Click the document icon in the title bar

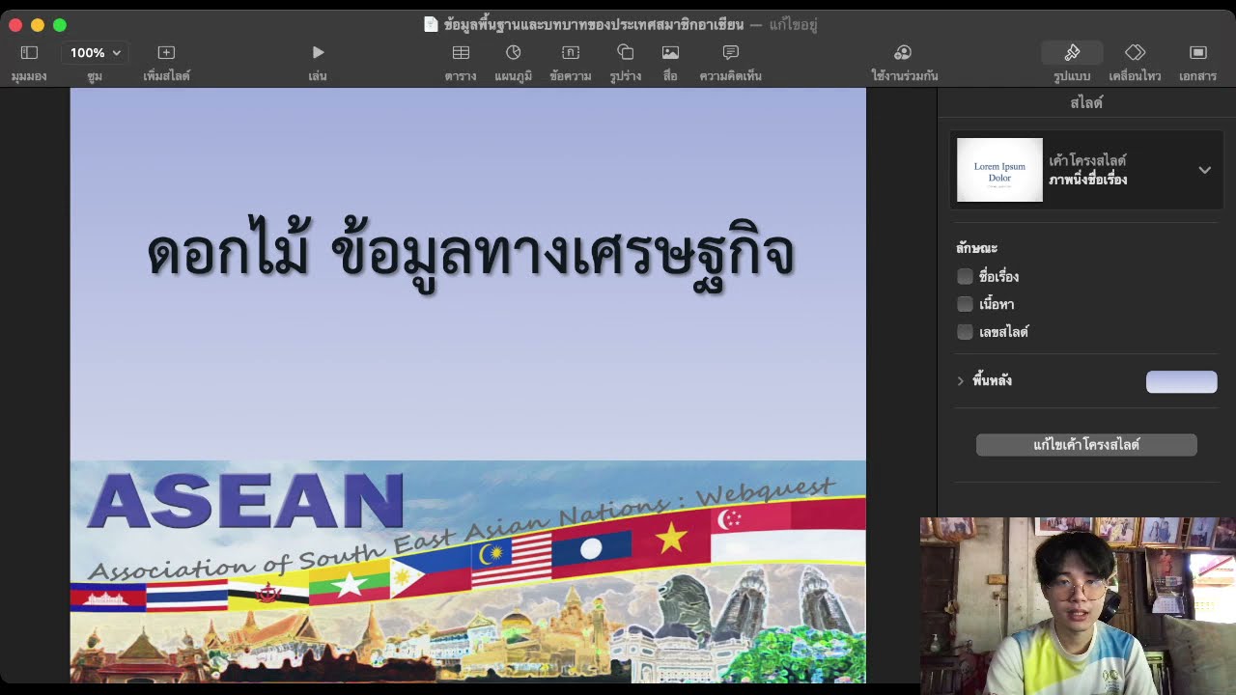(x=431, y=24)
